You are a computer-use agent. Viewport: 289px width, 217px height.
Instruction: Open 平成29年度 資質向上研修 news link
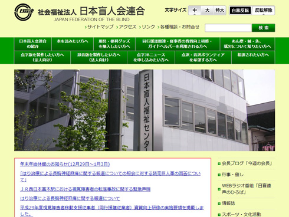[112, 211]
